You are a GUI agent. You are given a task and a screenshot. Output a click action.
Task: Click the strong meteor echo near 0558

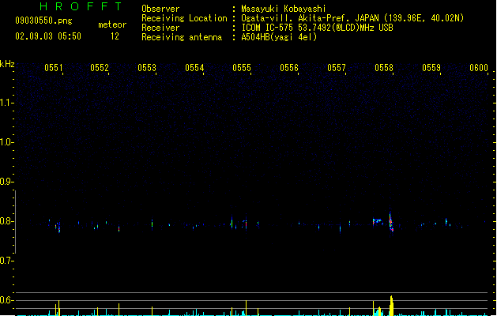391,222
